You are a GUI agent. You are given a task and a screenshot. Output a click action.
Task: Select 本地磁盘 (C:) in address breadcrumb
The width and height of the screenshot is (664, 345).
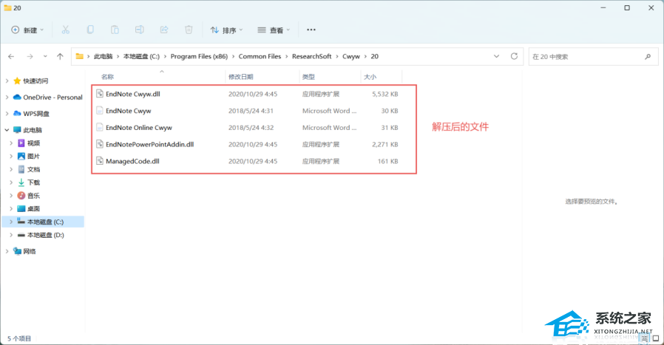point(141,56)
